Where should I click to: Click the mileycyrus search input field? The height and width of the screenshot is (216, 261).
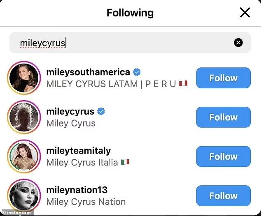tap(124, 43)
